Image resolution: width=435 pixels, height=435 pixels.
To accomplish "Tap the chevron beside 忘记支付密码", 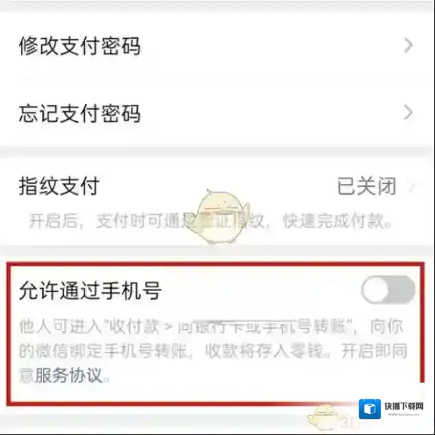I will (x=408, y=112).
